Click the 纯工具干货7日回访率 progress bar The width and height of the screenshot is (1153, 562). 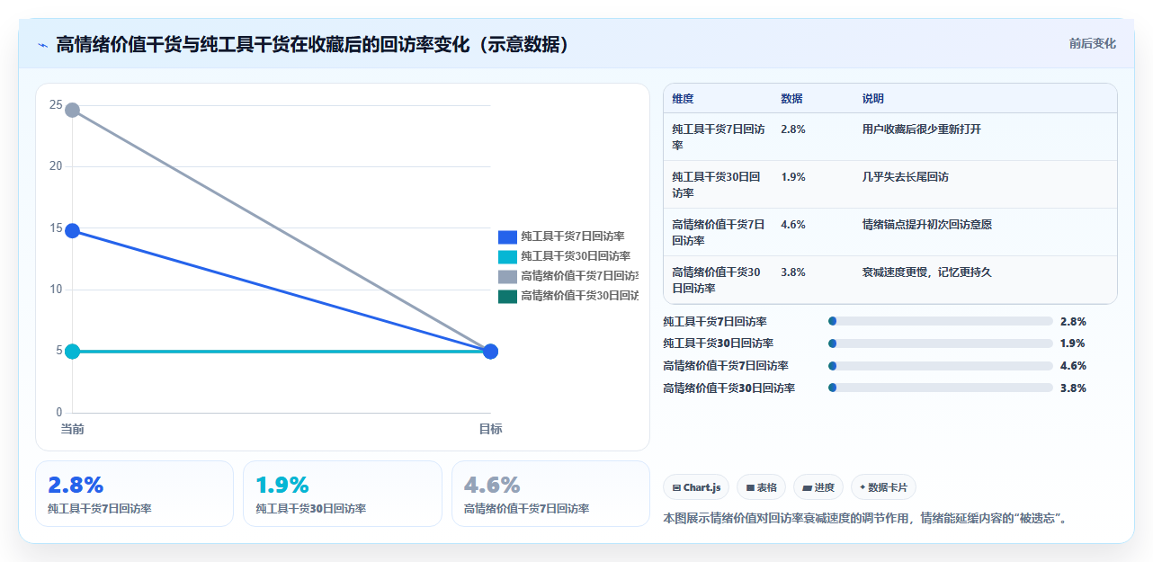pyautogui.click(x=941, y=321)
